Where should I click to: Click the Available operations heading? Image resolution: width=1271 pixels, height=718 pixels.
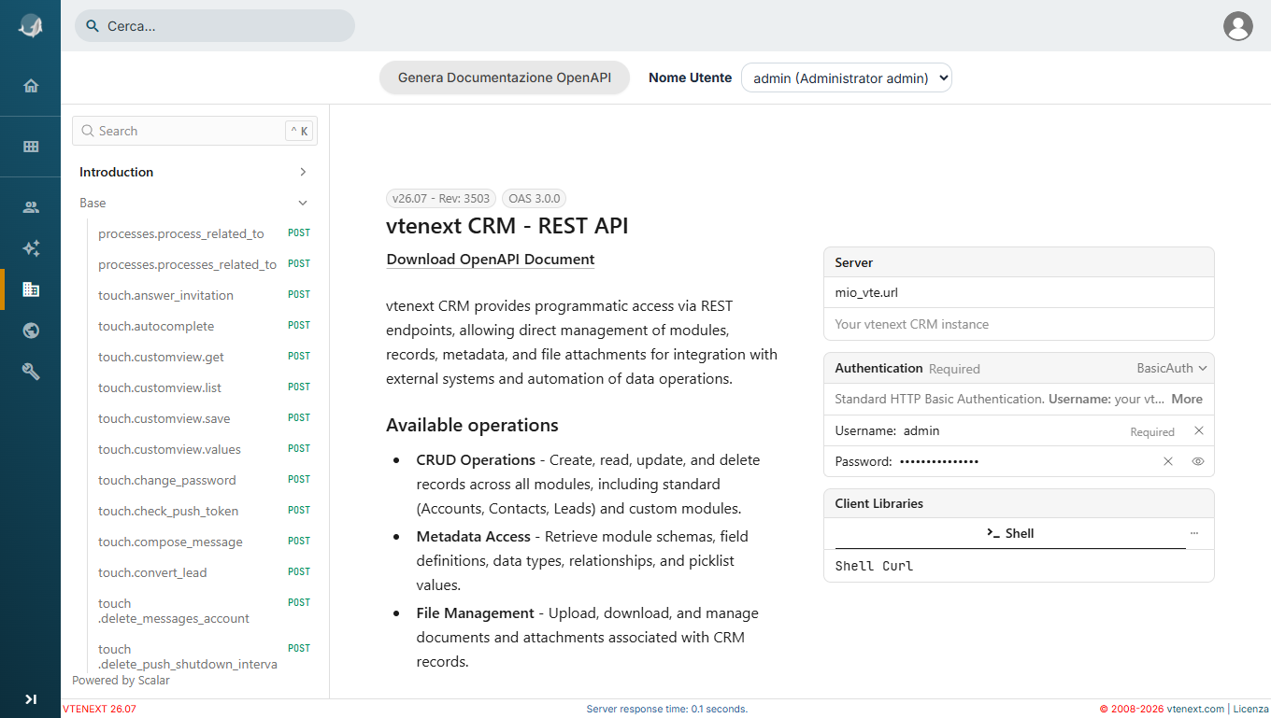coord(472,425)
